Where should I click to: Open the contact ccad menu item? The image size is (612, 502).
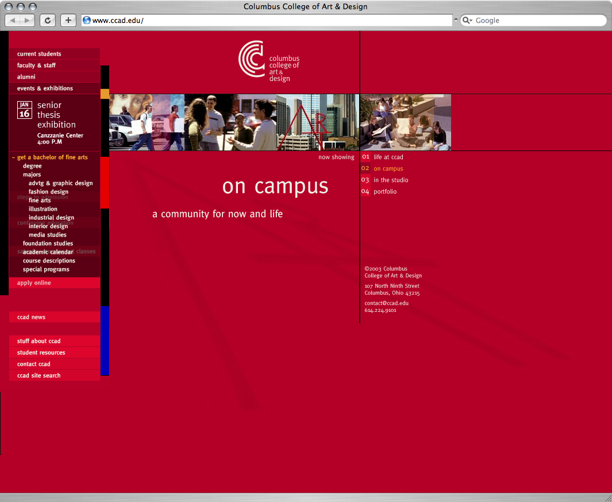[x=54, y=364]
